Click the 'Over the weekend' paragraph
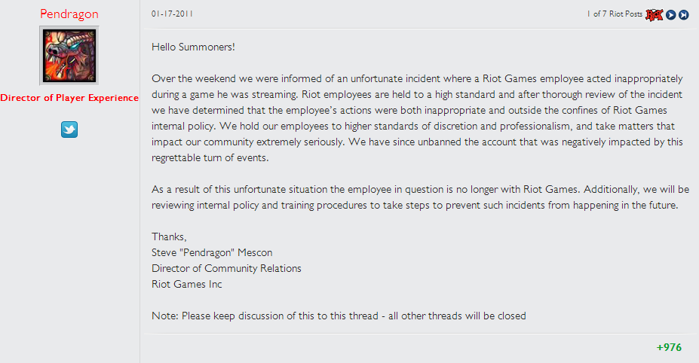The image size is (699, 363). pos(417,118)
